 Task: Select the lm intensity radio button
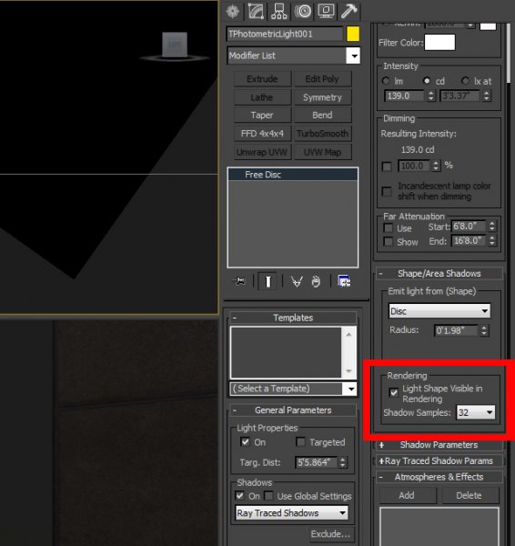click(386, 81)
